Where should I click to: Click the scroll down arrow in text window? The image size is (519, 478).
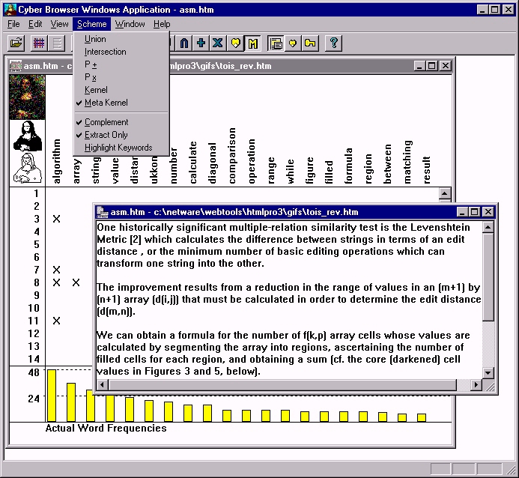pos(488,372)
